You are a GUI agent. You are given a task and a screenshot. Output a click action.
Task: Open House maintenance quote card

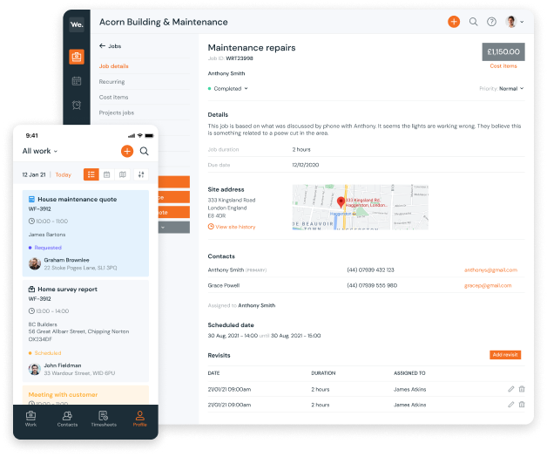[85, 233]
